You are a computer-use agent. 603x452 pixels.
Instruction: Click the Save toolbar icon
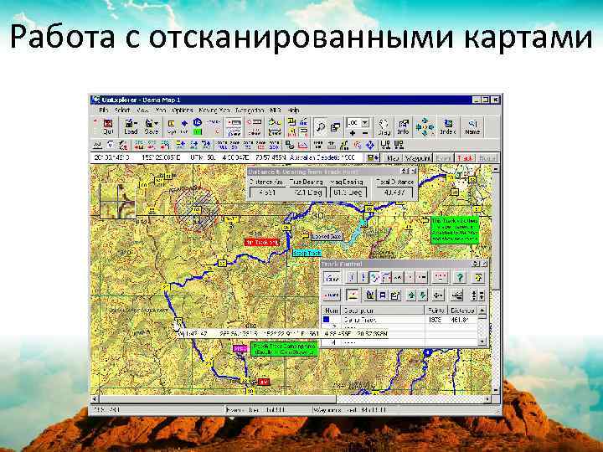click(152, 127)
